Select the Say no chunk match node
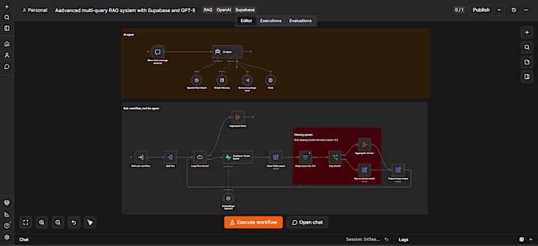The height and width of the screenshot is (246, 538). coord(364,170)
